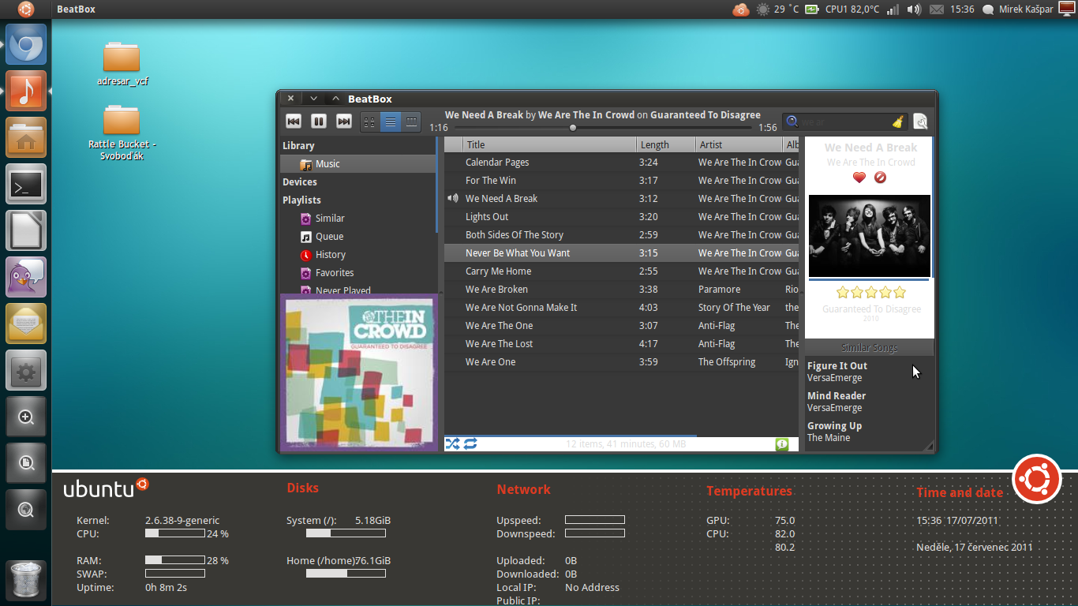Screen dimensions: 1078x606
Task: Clear the search field with broom icon
Action: 898,122
